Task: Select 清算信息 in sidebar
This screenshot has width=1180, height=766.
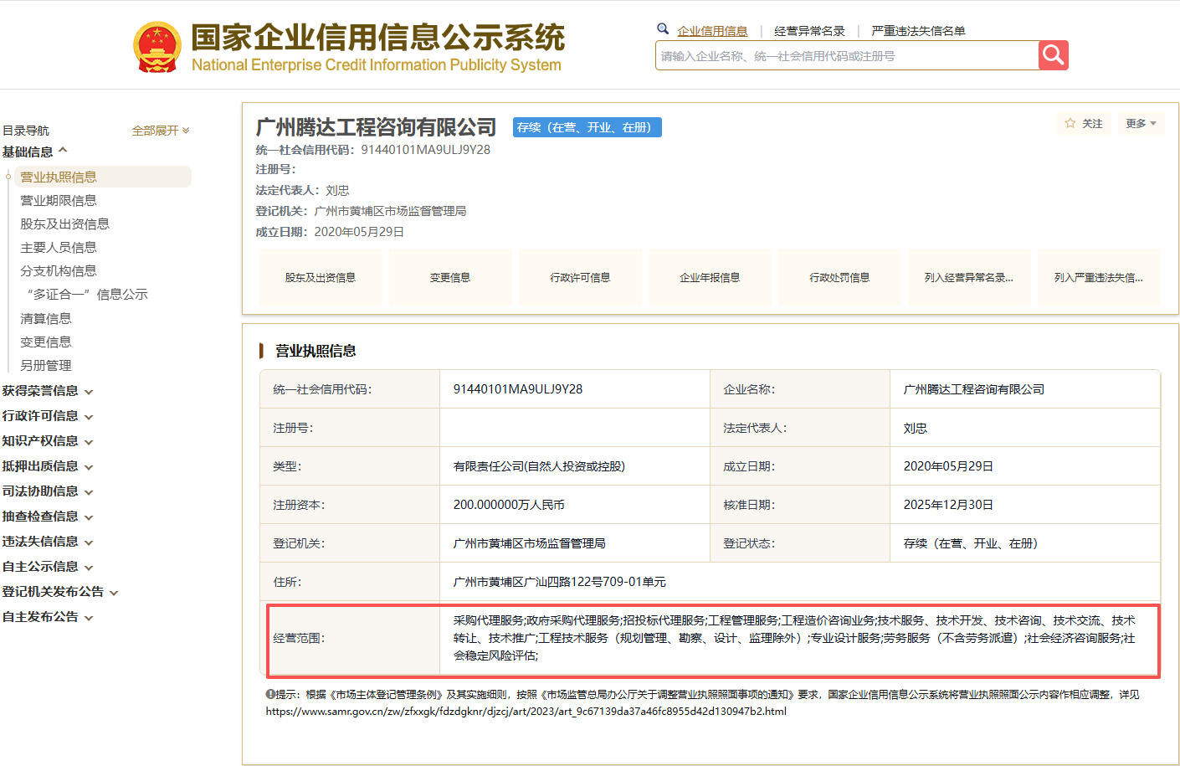Action: [x=46, y=318]
